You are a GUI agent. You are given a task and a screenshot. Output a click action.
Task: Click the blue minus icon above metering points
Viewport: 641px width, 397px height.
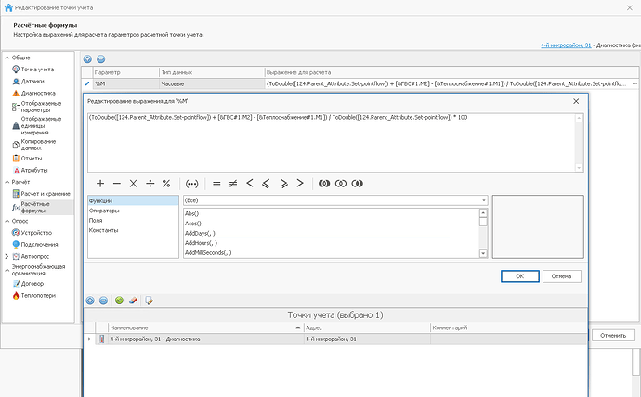[x=103, y=301]
